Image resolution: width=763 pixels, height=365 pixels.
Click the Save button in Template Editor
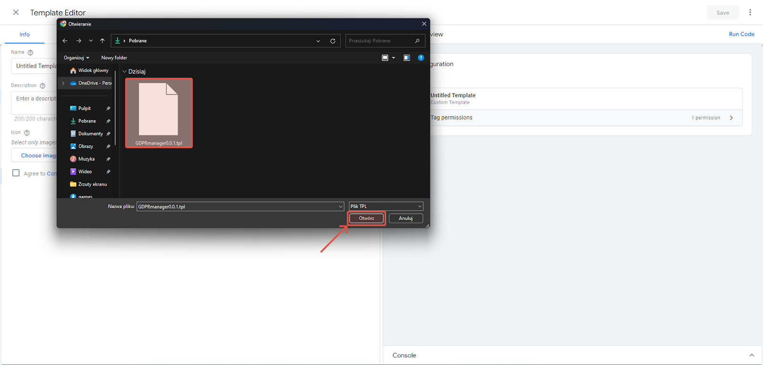coord(723,13)
